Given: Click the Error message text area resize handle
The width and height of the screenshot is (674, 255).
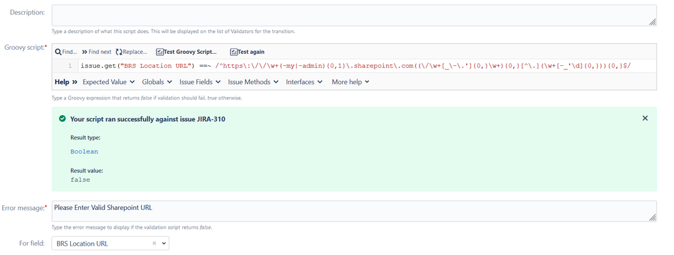Looking at the screenshot, I should [652, 218].
